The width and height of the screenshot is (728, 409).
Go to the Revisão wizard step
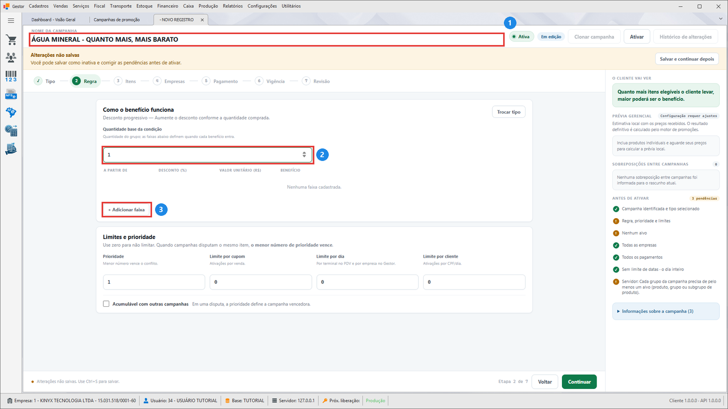(316, 81)
